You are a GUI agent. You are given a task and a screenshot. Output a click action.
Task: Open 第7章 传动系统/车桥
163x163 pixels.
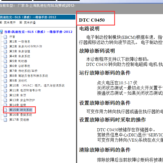23,71
